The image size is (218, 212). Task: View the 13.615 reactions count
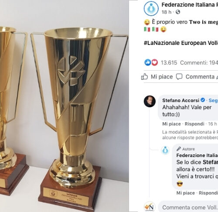[x=169, y=63]
